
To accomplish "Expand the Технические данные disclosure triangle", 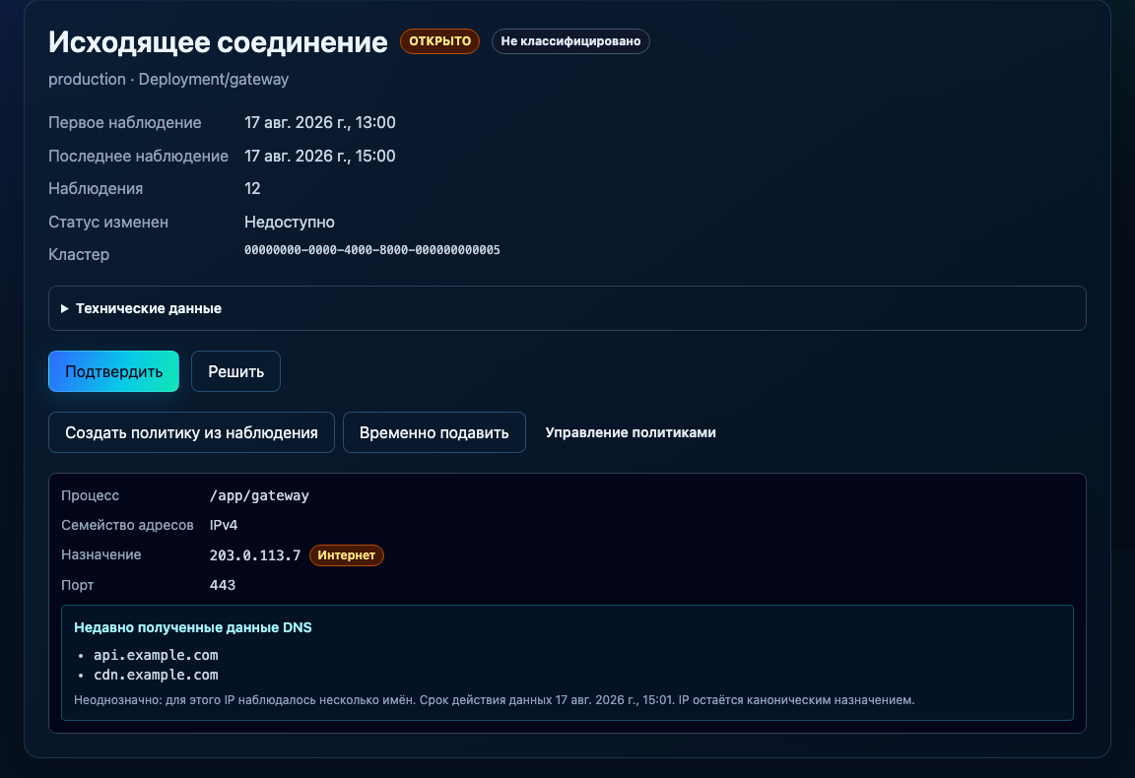I will [x=65, y=308].
